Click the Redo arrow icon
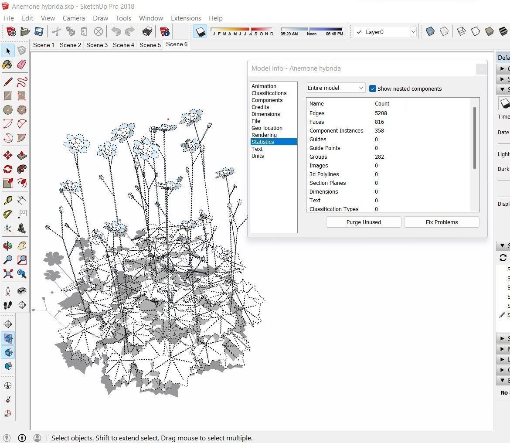 pos(130,31)
